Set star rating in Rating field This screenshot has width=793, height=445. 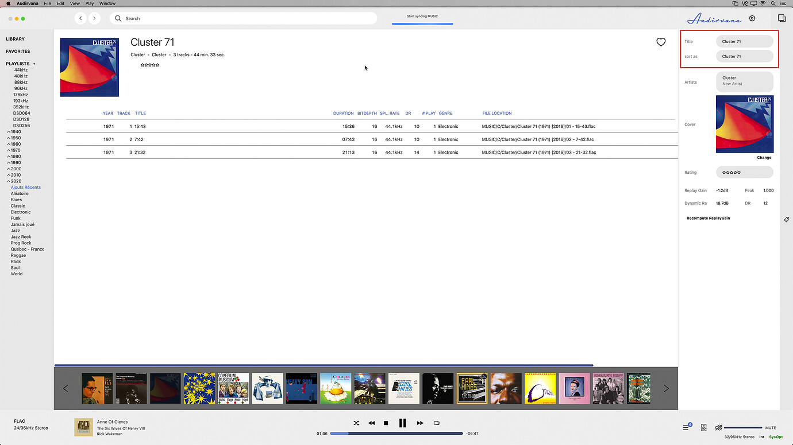pyautogui.click(x=732, y=172)
